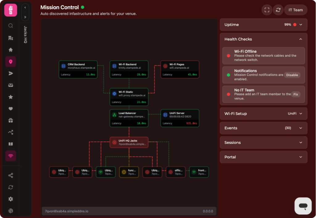Click the 0.0.0.0 address text
The width and height of the screenshot is (316, 218).
(208, 211)
